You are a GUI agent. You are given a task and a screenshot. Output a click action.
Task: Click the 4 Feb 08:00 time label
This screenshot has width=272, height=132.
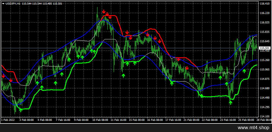(x=45, y=120)
